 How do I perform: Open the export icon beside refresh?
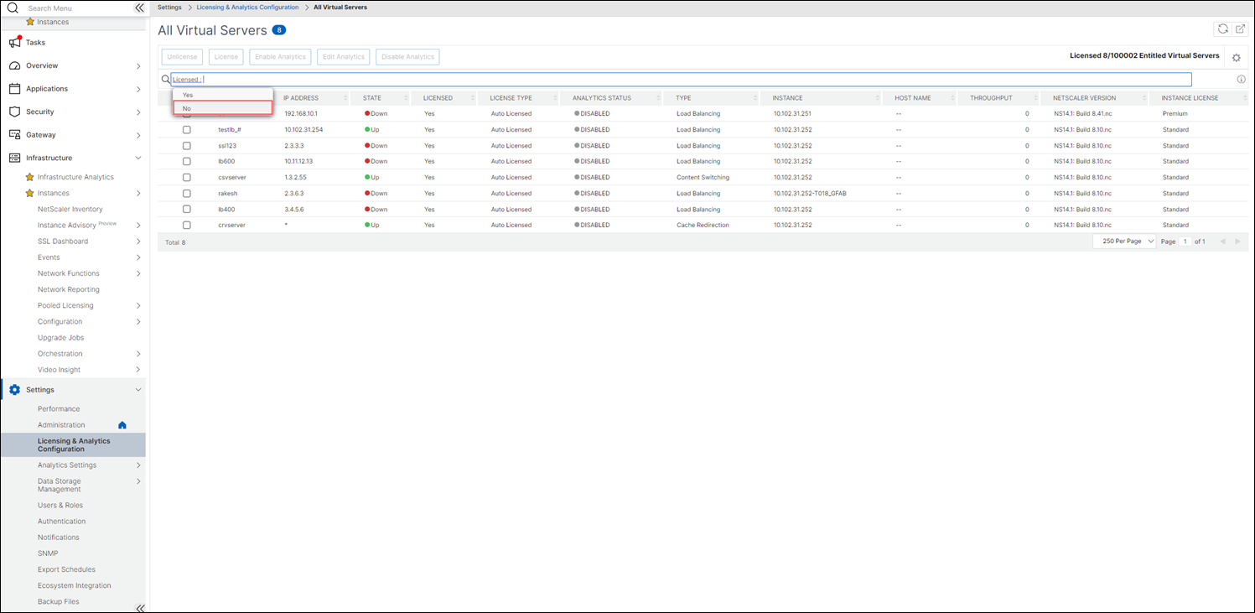point(1240,29)
